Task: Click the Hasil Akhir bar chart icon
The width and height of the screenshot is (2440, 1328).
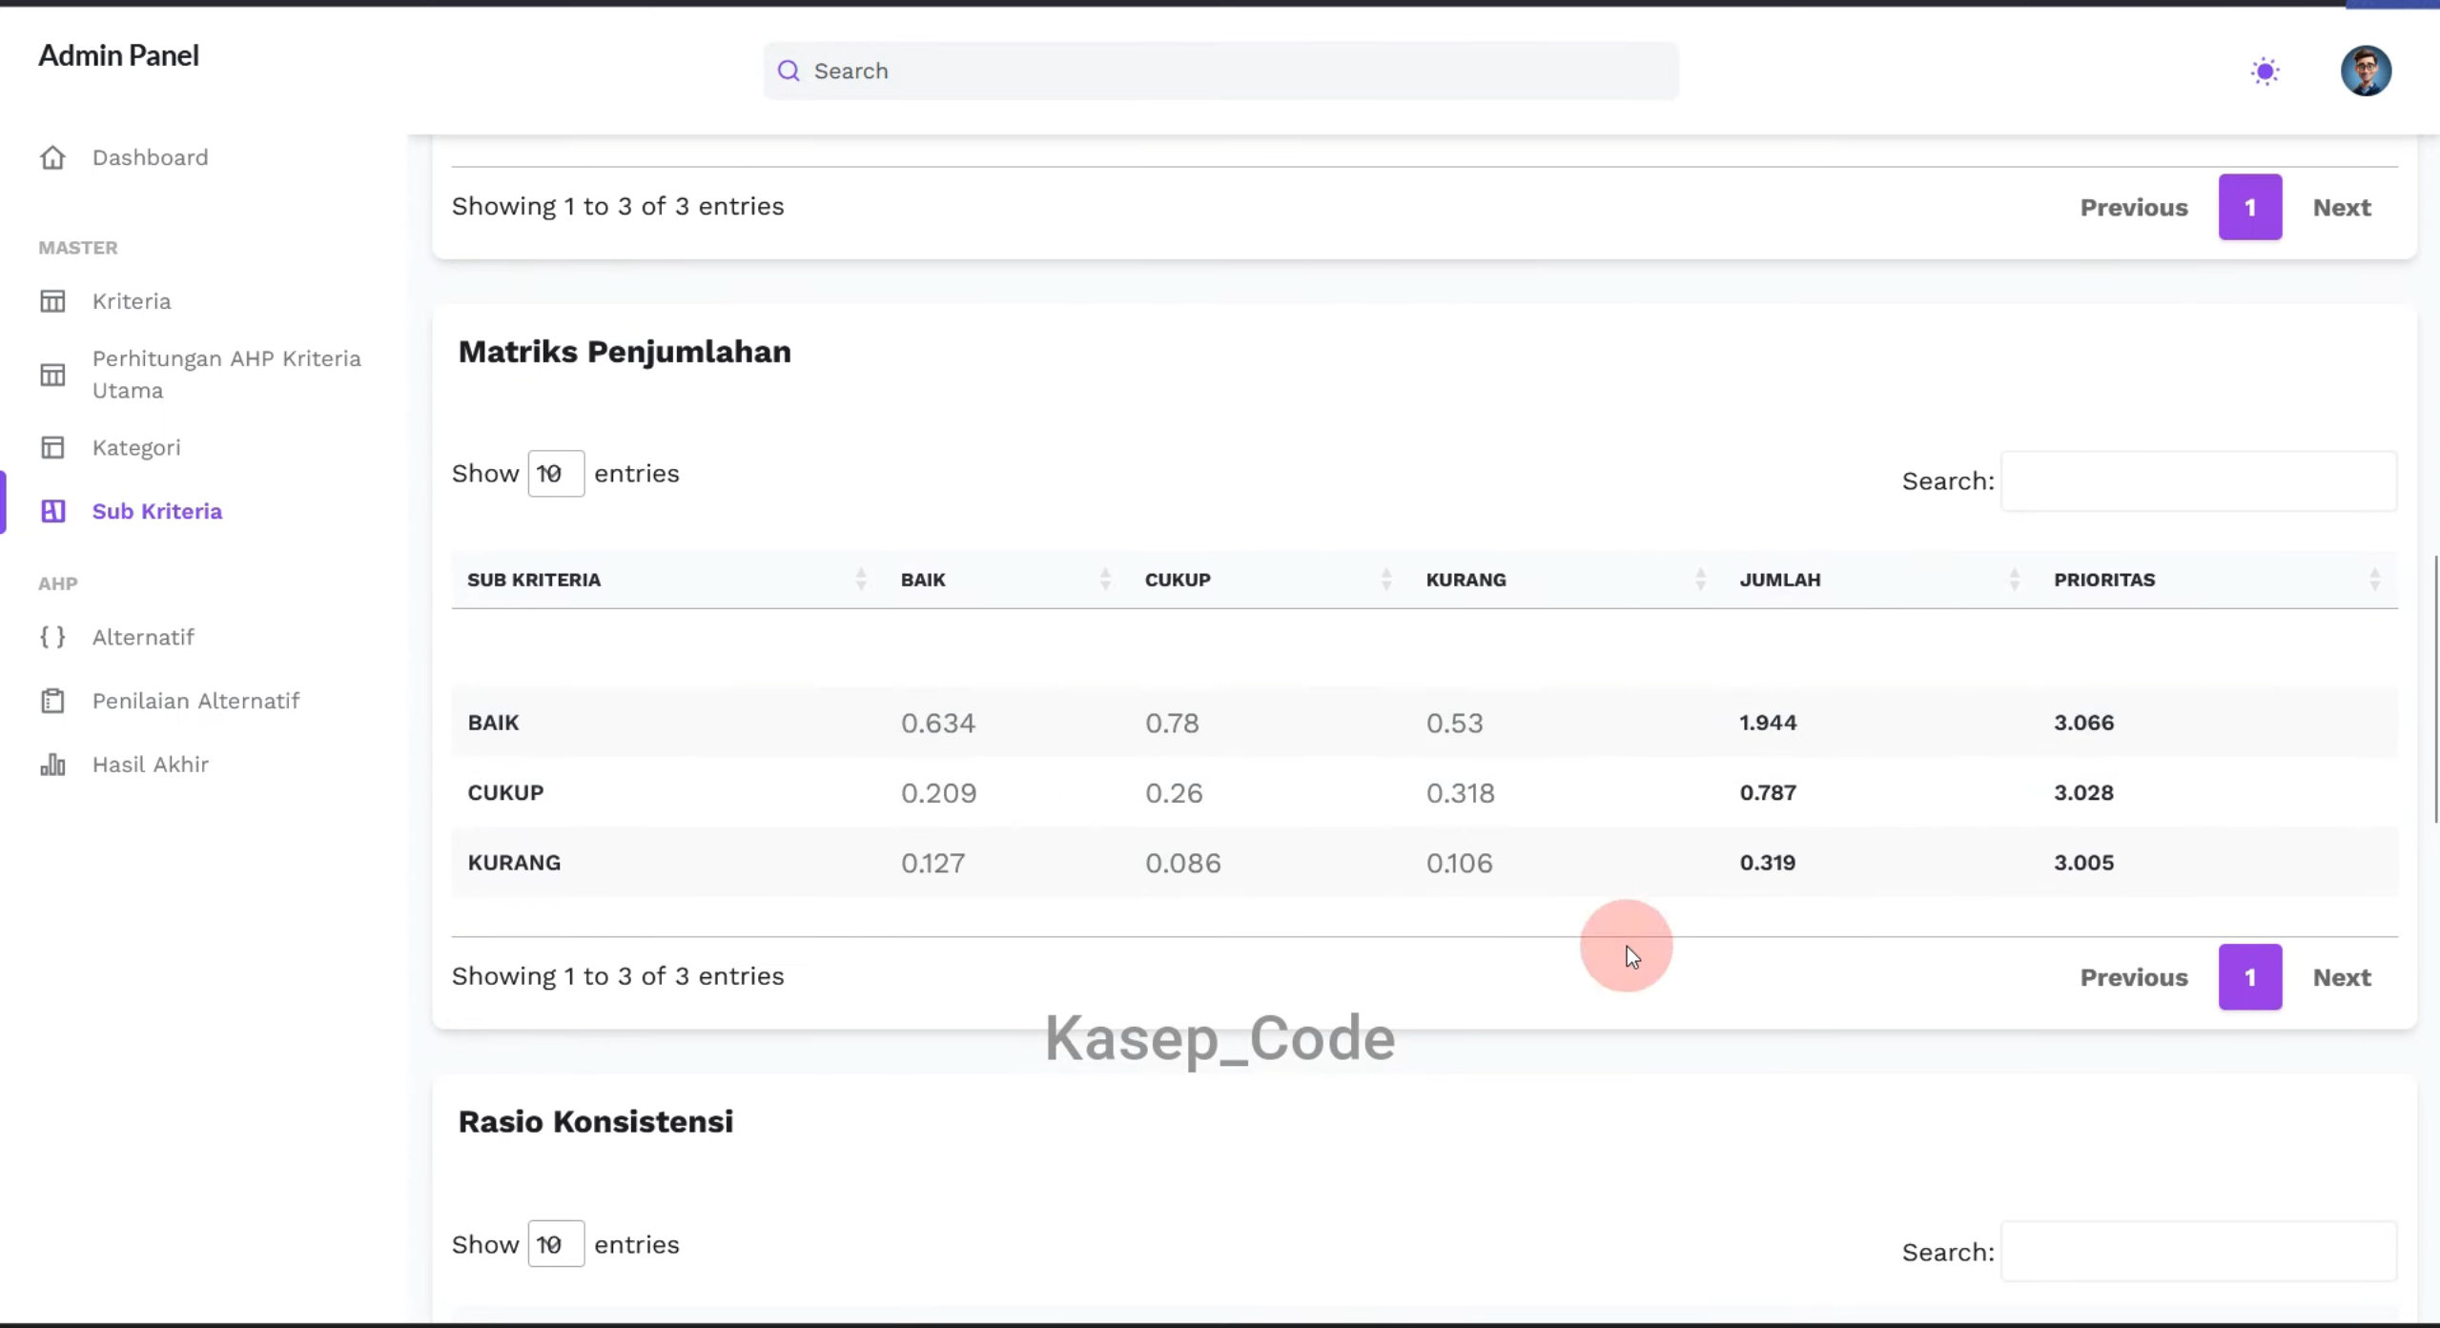Action: click(52, 765)
